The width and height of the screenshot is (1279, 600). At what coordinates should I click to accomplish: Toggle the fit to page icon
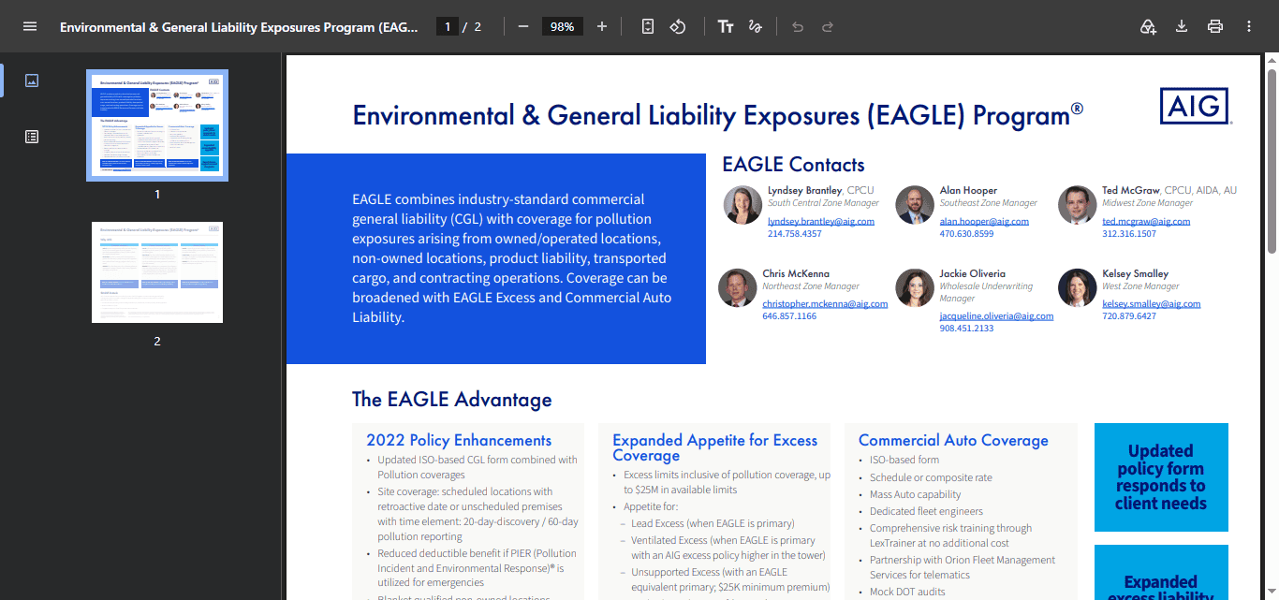click(x=648, y=26)
